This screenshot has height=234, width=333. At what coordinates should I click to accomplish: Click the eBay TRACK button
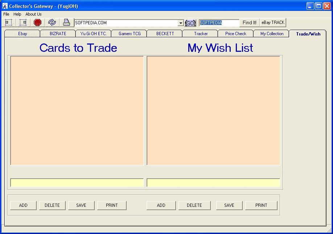point(273,22)
